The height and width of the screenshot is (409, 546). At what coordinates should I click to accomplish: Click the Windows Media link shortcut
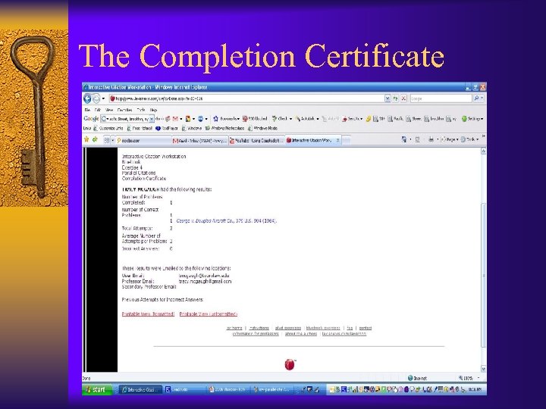tap(262, 128)
